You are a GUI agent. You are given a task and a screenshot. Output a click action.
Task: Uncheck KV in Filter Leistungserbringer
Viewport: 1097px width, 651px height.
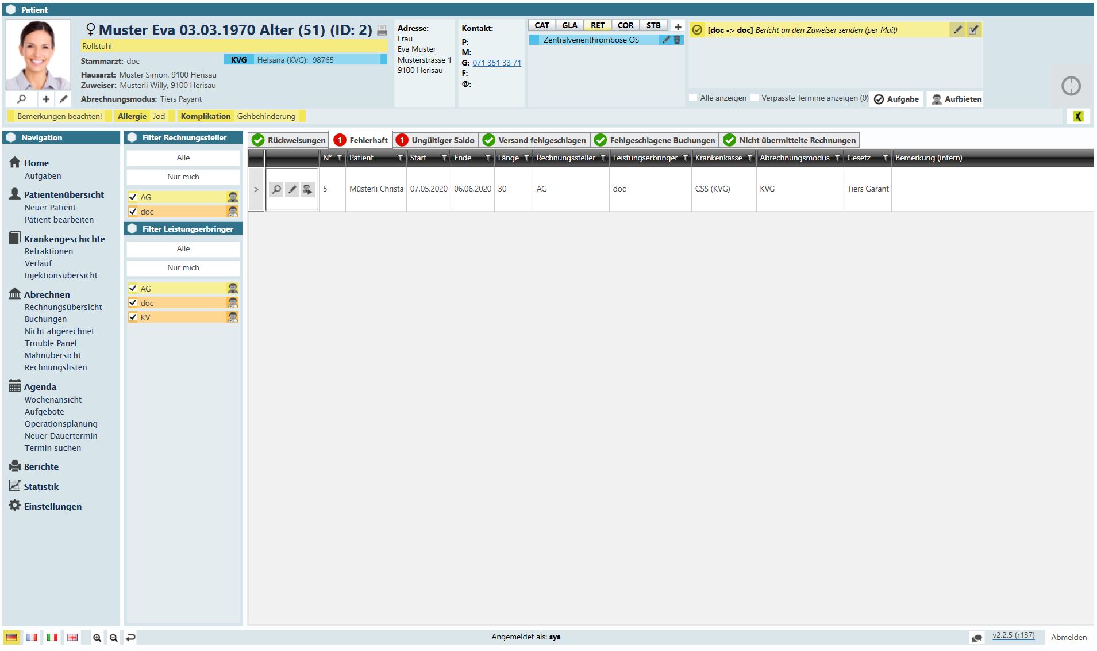click(x=133, y=317)
